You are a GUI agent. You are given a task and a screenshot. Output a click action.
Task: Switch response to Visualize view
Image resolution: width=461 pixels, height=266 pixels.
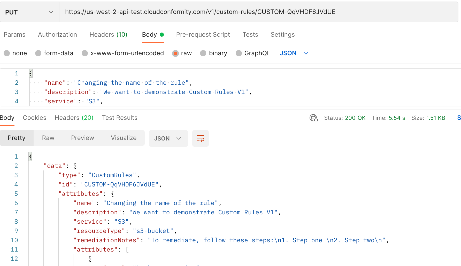(x=124, y=138)
